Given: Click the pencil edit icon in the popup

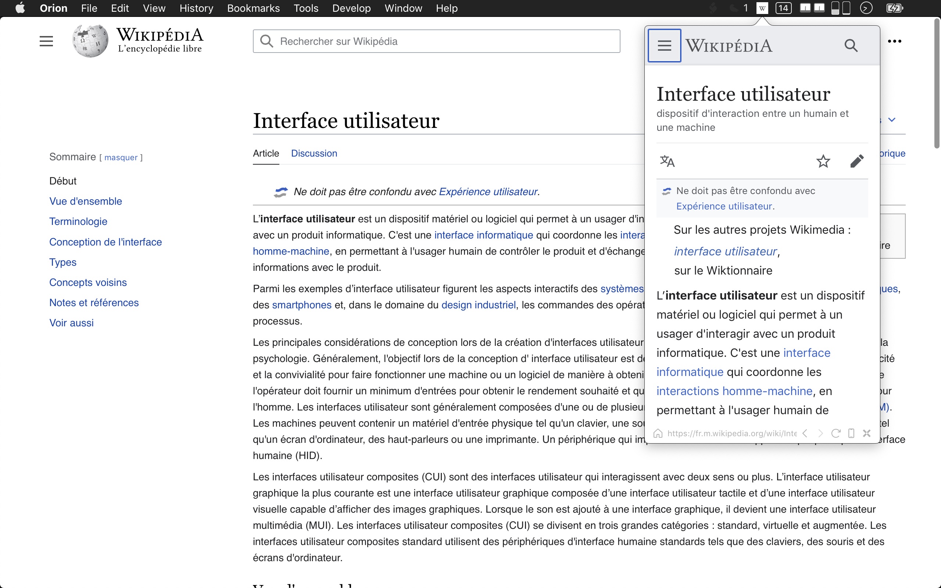Looking at the screenshot, I should tap(856, 161).
